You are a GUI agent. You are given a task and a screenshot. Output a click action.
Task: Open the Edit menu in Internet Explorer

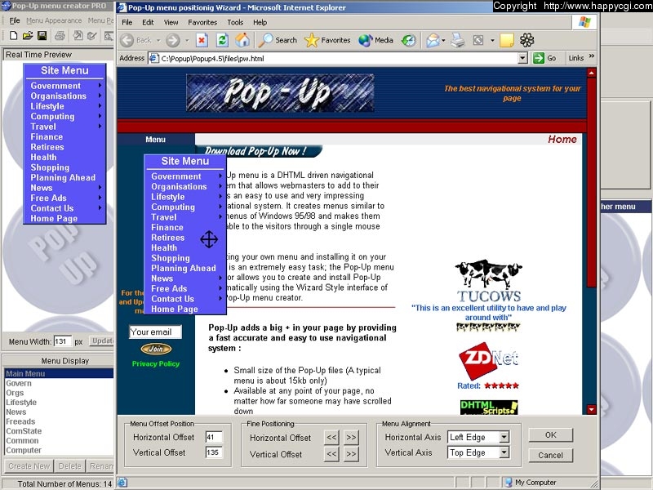click(148, 23)
